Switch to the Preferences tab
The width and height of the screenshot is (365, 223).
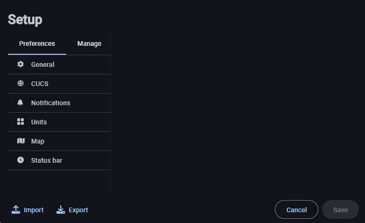pyautogui.click(x=37, y=43)
